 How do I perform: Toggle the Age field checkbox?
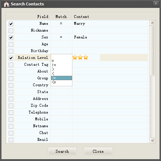(x=11, y=44)
